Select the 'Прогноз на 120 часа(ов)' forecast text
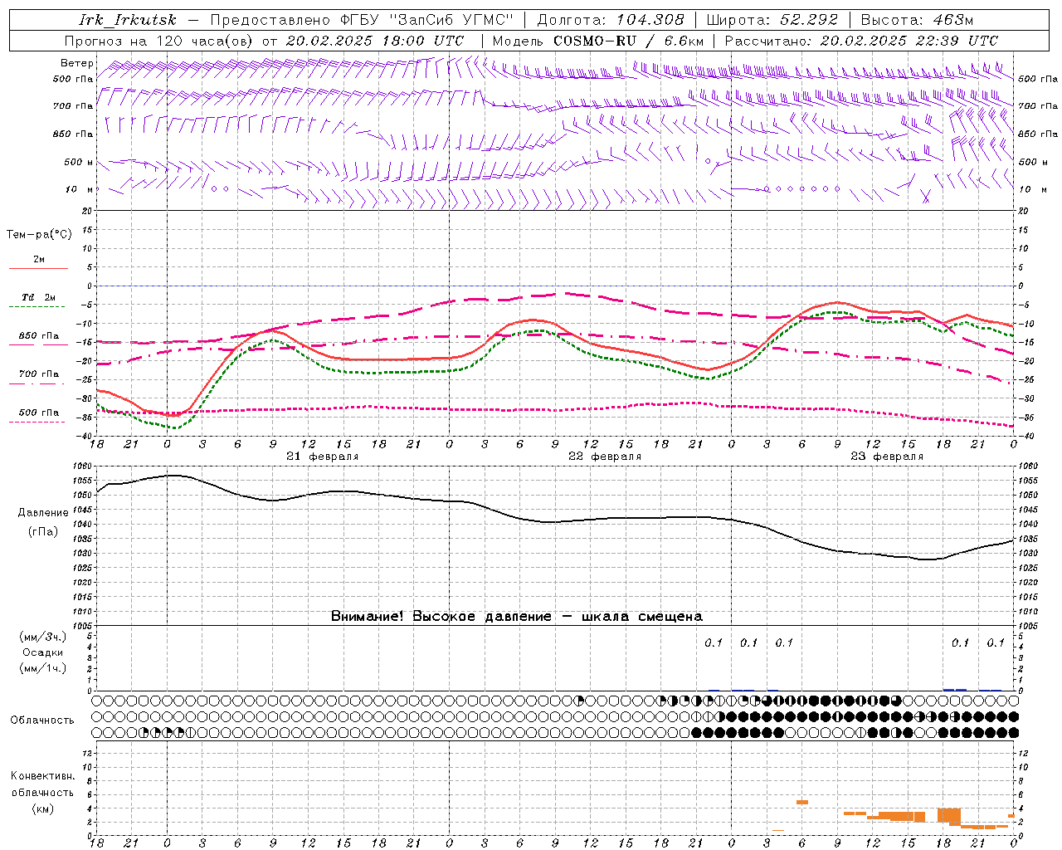Screen dimensions: 1062x850 pyautogui.click(x=160, y=41)
